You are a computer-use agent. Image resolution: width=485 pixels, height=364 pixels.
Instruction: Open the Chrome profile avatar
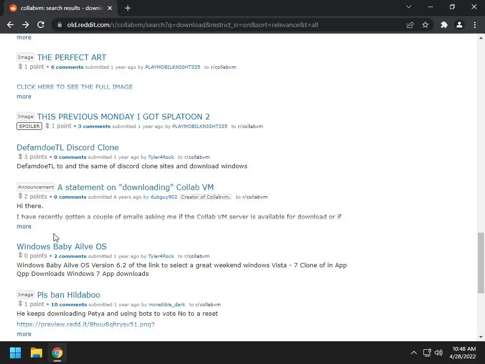tap(459, 25)
